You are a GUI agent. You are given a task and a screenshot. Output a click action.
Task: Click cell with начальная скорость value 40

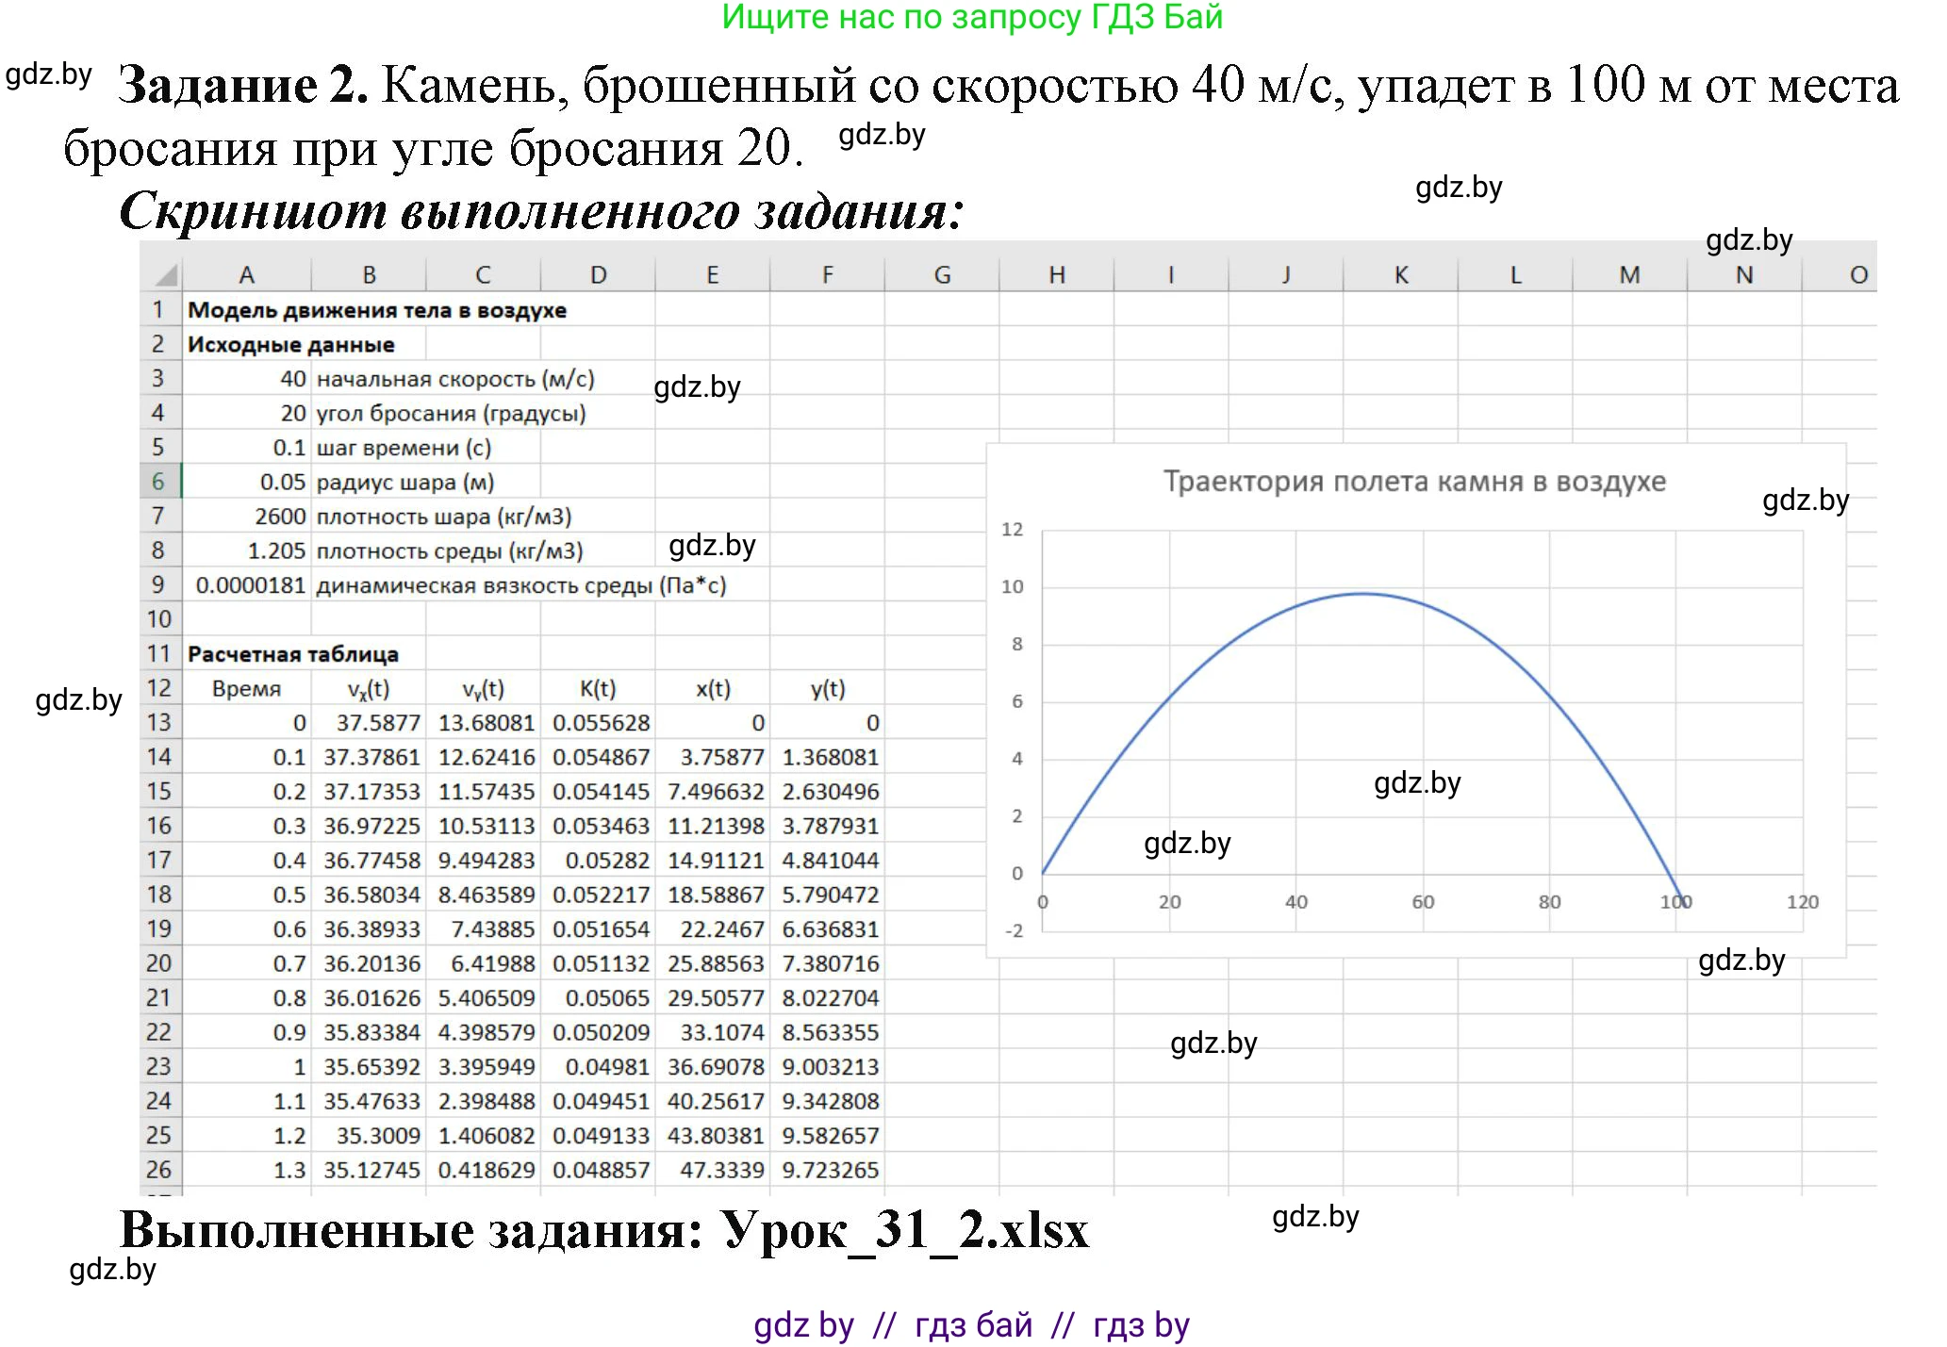click(x=248, y=378)
